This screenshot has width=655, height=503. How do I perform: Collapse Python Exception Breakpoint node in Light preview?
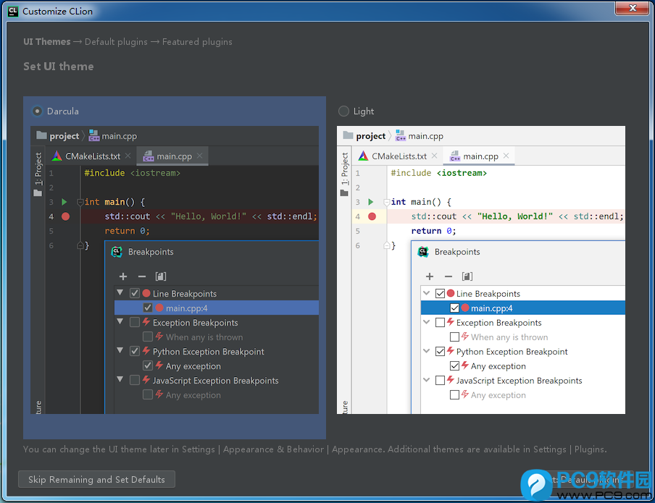[427, 350]
